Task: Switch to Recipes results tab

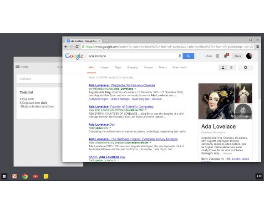Action: point(148,67)
